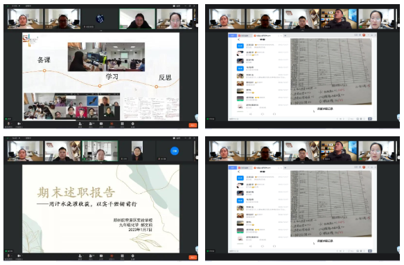Click orange end-meeting button in top-left window
This screenshot has width=404, height=265.
[x=193, y=125]
